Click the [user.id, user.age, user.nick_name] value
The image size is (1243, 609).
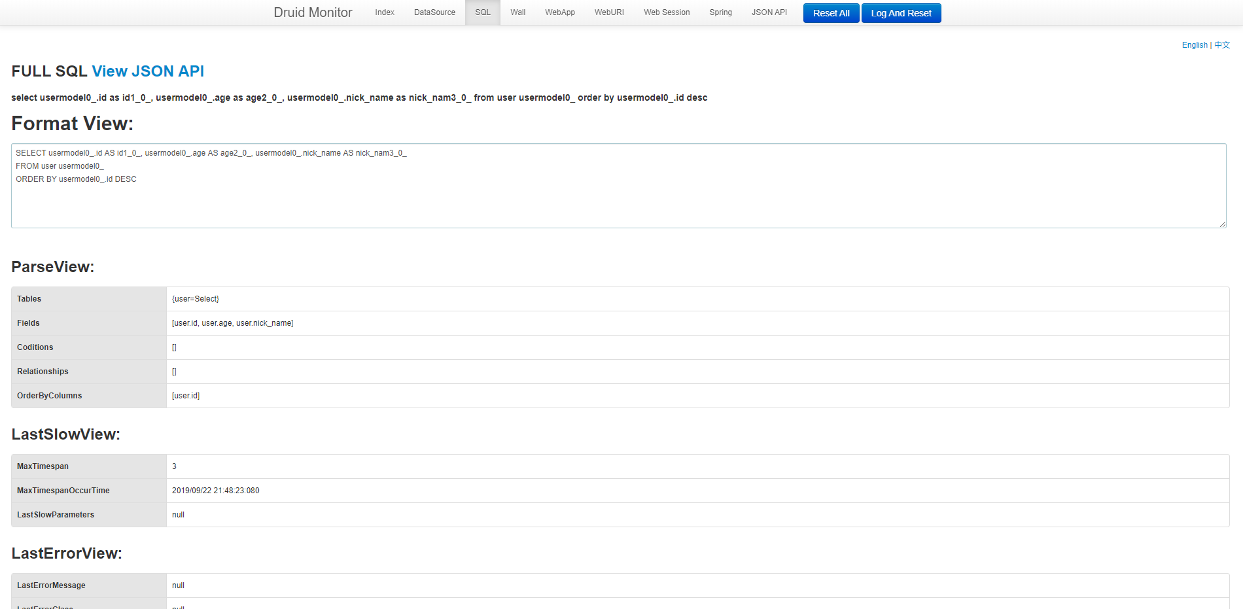[x=232, y=323]
